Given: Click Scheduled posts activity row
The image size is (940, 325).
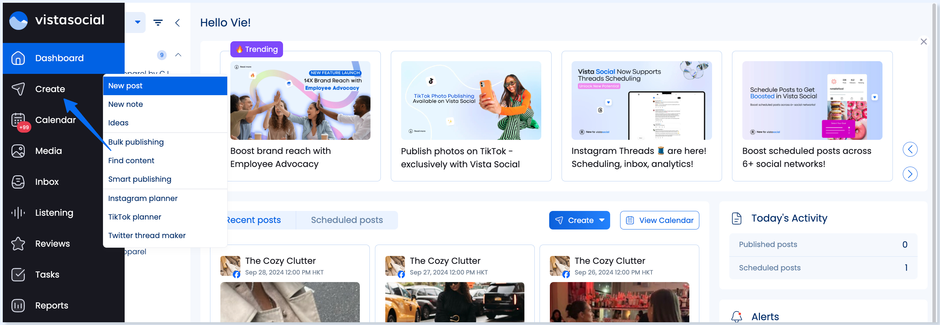Looking at the screenshot, I should (823, 268).
